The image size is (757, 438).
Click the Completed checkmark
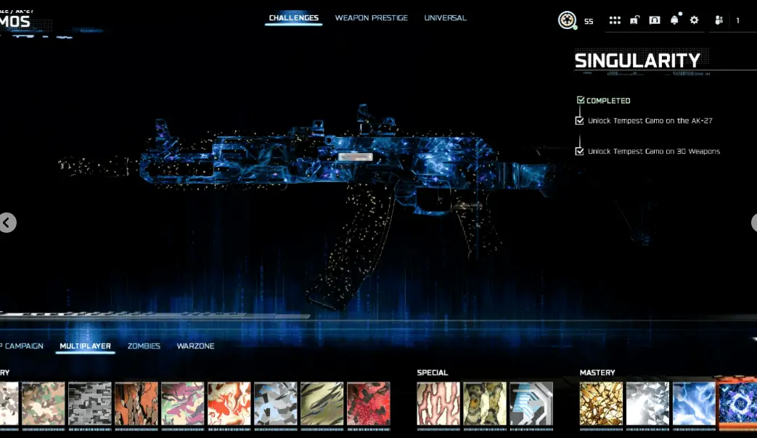[x=581, y=100]
